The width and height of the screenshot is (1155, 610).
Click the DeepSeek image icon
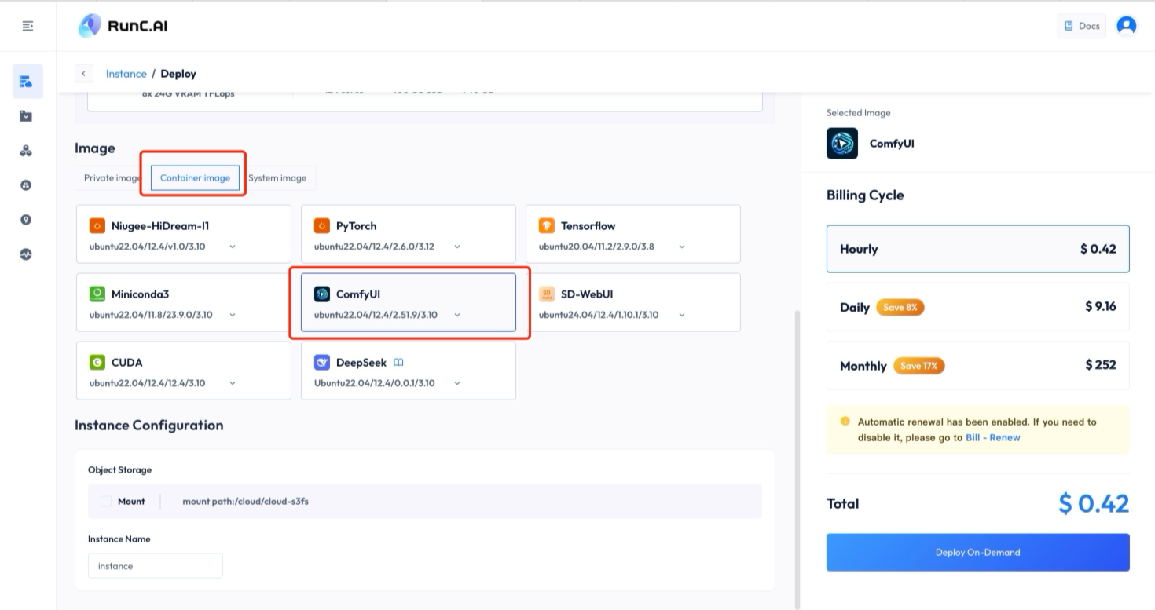pyautogui.click(x=321, y=363)
